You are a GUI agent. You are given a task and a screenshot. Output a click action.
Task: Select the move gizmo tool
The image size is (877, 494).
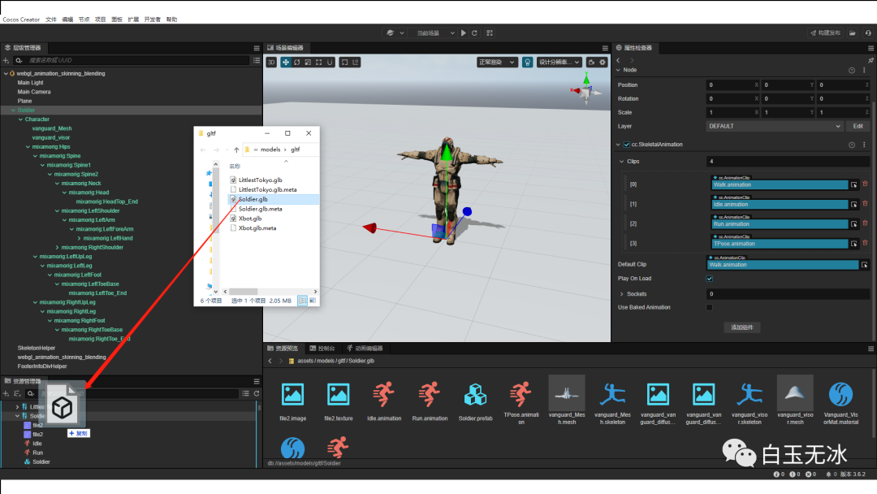285,62
